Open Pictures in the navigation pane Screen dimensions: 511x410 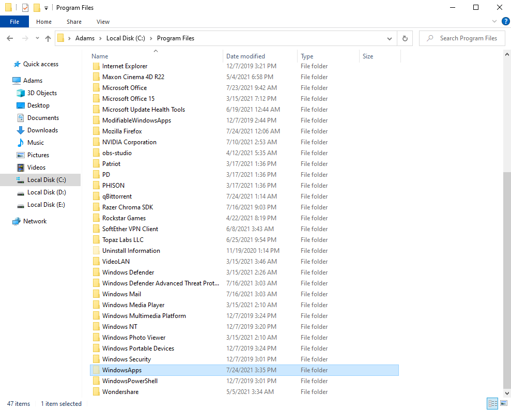pyautogui.click(x=38, y=155)
